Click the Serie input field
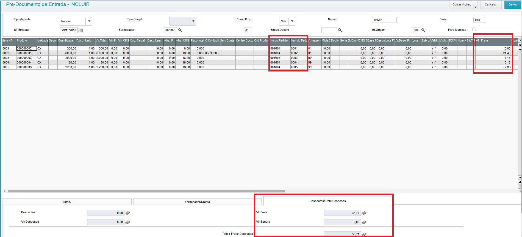522x237 pixels. [479, 20]
